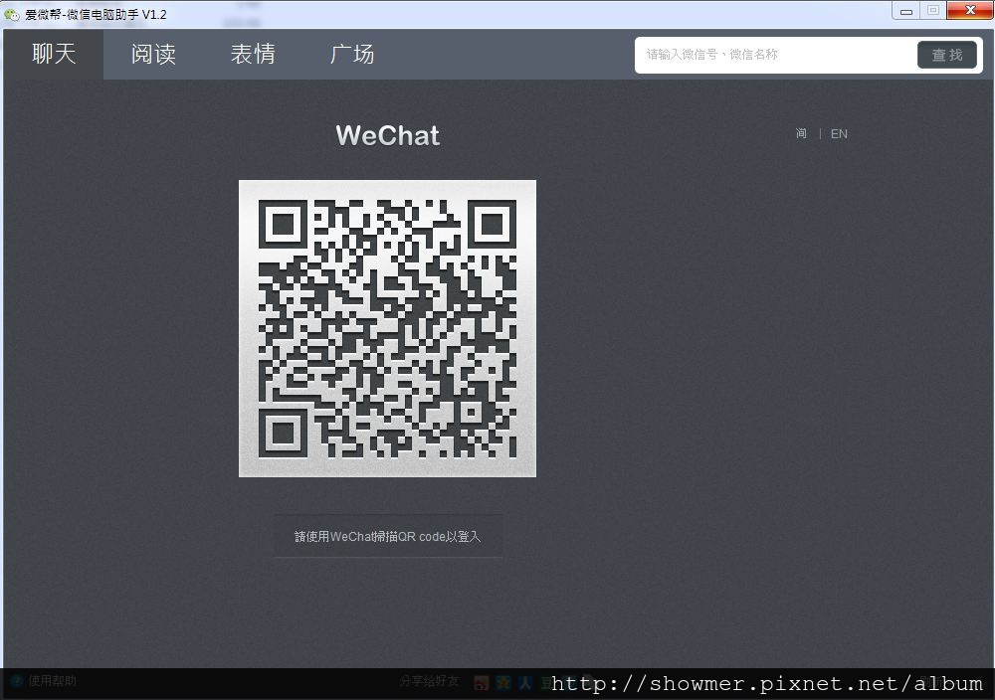Click the WeChat heading text
The height and width of the screenshot is (700, 995).
(388, 135)
